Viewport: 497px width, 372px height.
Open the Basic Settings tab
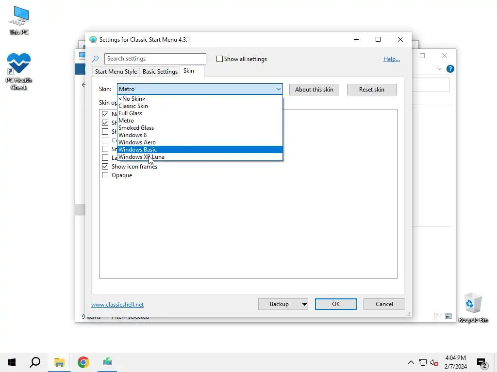(x=160, y=72)
